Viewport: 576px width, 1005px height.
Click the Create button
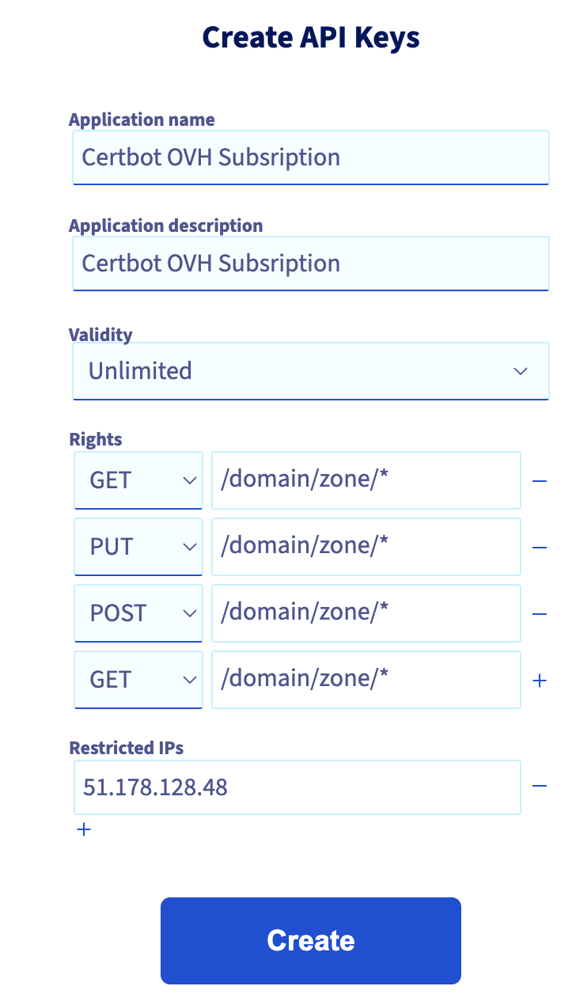310,940
